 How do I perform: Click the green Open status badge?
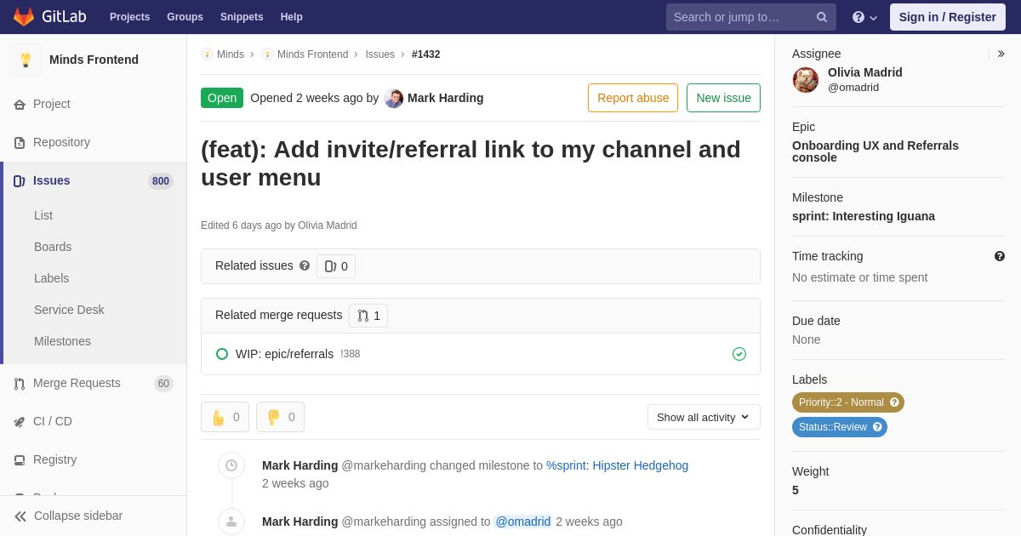[x=222, y=98]
